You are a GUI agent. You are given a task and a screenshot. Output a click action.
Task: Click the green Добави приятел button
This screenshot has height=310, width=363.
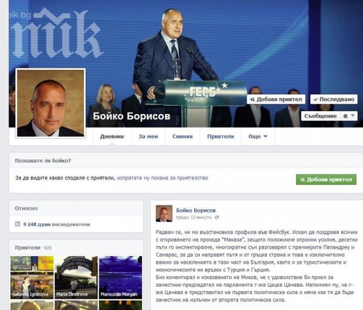pyautogui.click(x=326, y=180)
